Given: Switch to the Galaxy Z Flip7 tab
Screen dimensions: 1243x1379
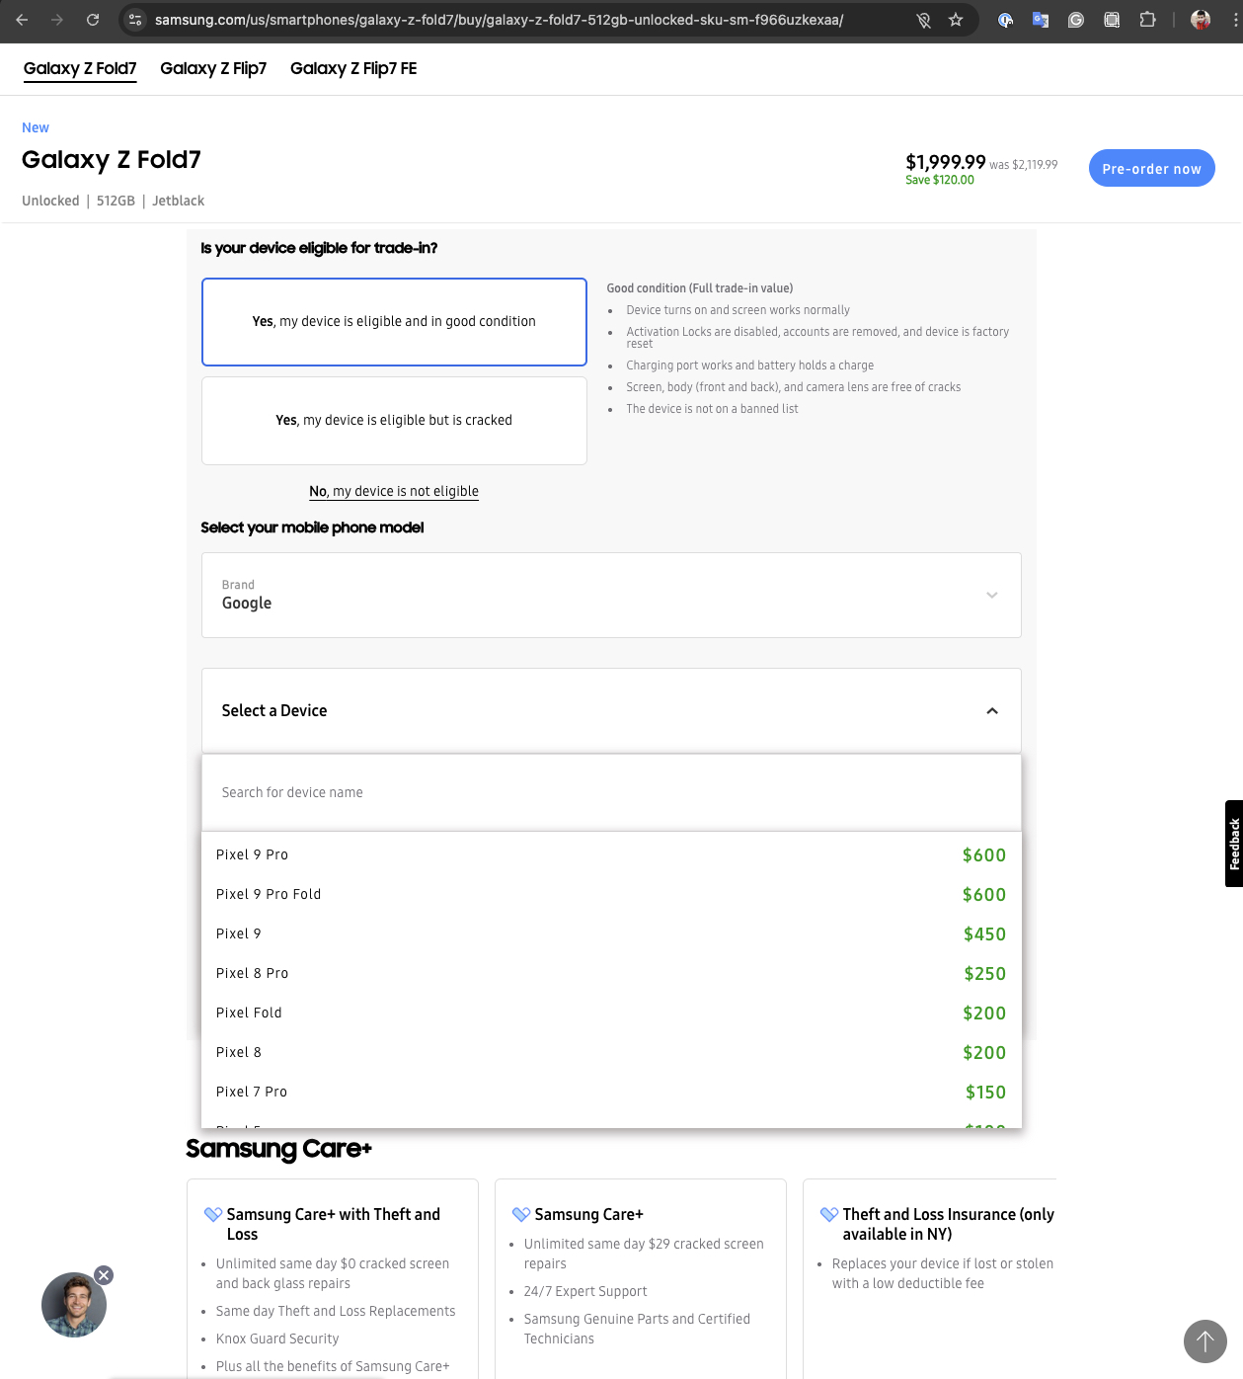Looking at the screenshot, I should [x=213, y=68].
